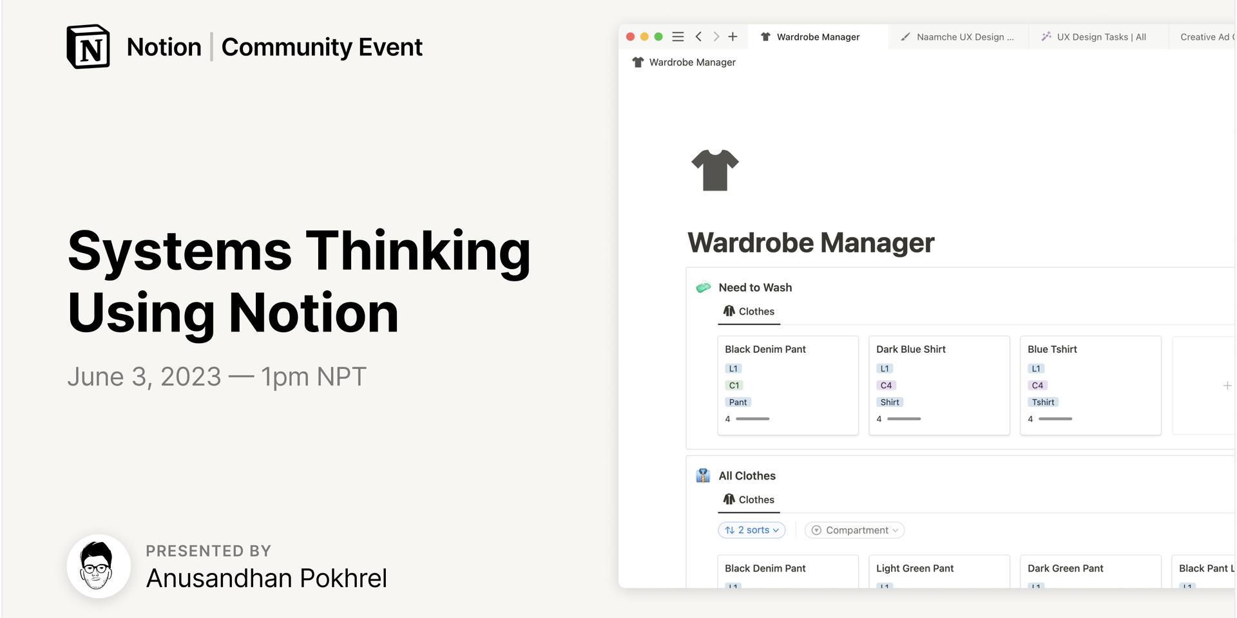Switch to Creative Ad tab
The height and width of the screenshot is (618, 1237).
pos(1203,37)
